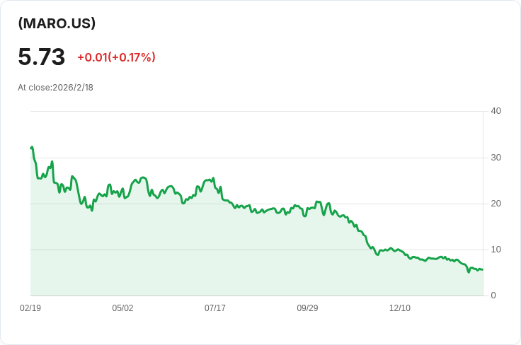This screenshot has width=521, height=345.
Task: Click the At close date text
Action: coord(55,88)
